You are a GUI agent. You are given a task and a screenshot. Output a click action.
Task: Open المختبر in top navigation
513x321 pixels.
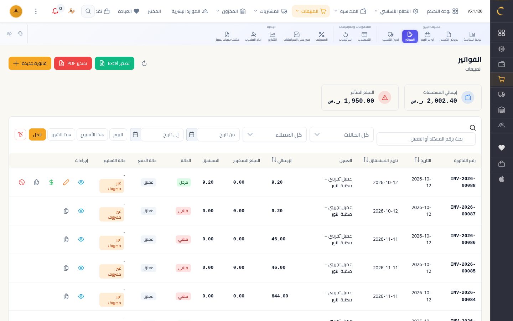click(154, 11)
